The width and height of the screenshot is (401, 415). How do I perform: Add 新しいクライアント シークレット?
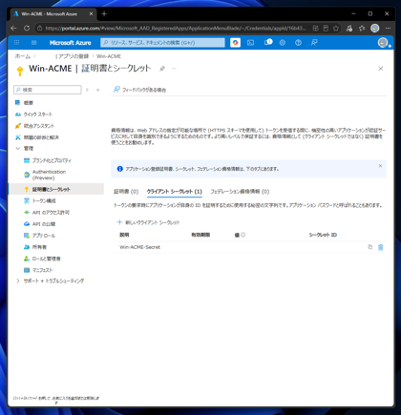coord(148,222)
